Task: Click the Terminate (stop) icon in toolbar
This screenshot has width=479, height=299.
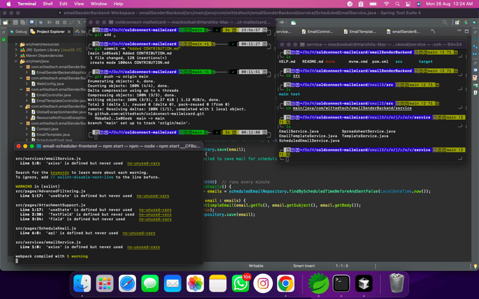Action: [65, 22]
